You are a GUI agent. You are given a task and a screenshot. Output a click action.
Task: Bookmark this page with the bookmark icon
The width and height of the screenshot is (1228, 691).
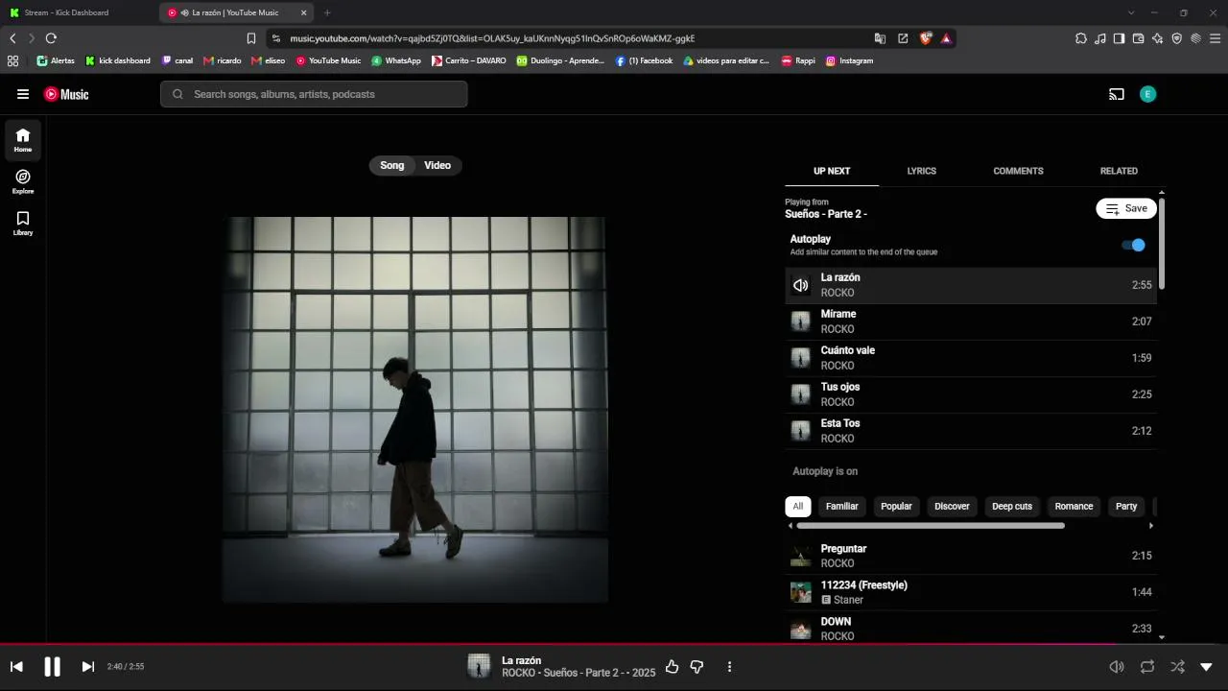(x=251, y=38)
